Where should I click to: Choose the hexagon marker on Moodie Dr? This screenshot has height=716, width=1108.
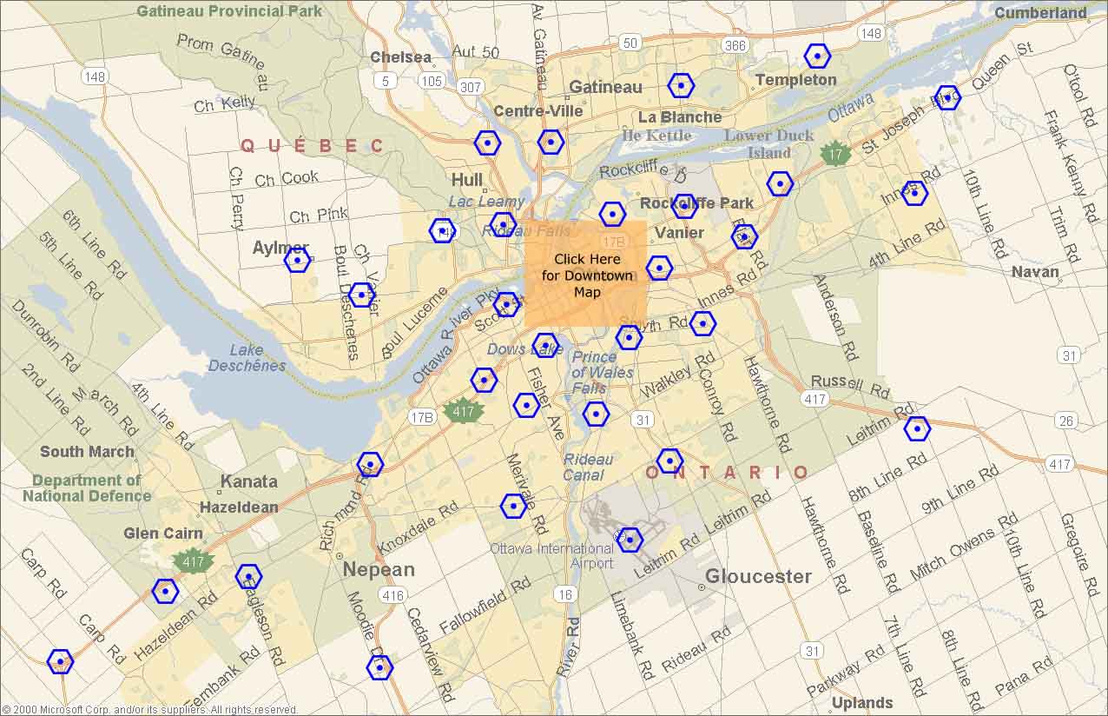379,667
